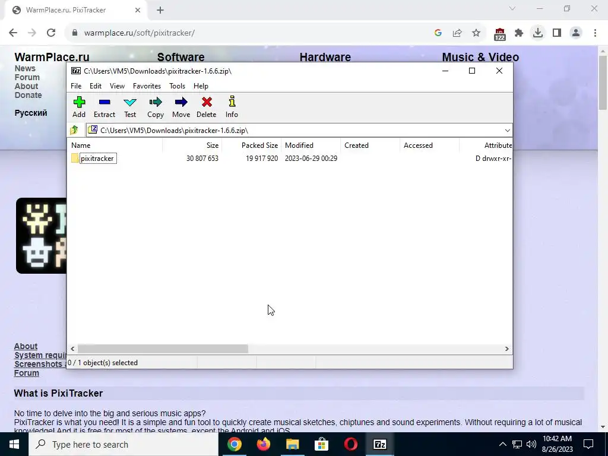
Task: Open the Chrome profile avatar
Action: 576,33
